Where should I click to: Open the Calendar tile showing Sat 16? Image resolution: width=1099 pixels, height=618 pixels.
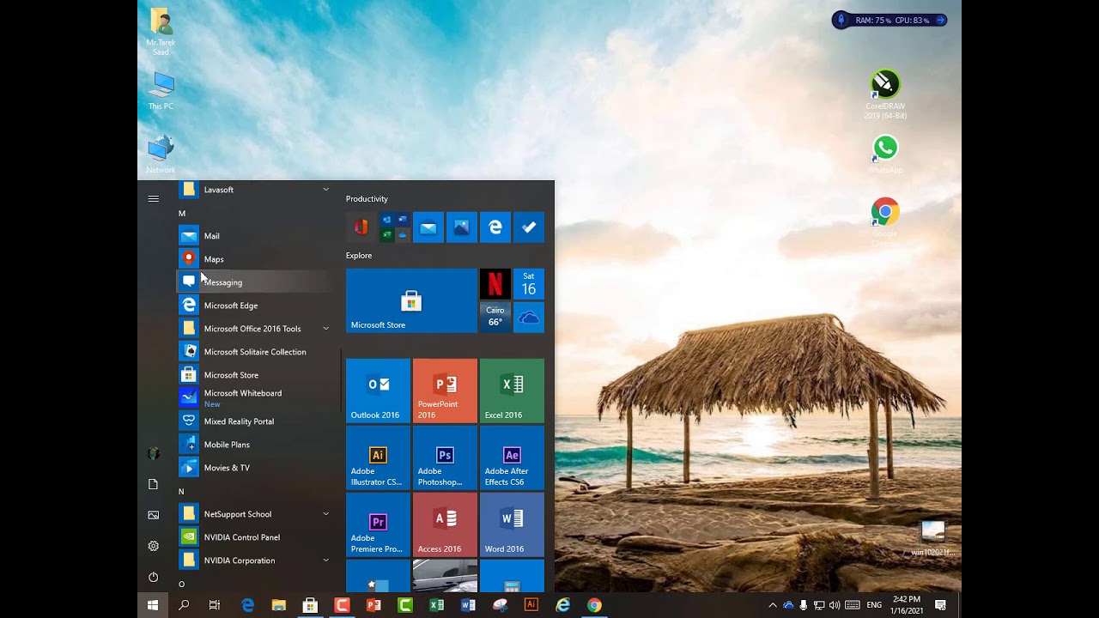click(529, 284)
